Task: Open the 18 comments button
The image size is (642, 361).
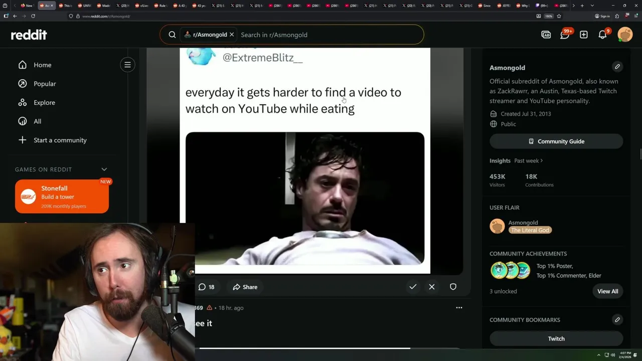Action: [x=206, y=287]
